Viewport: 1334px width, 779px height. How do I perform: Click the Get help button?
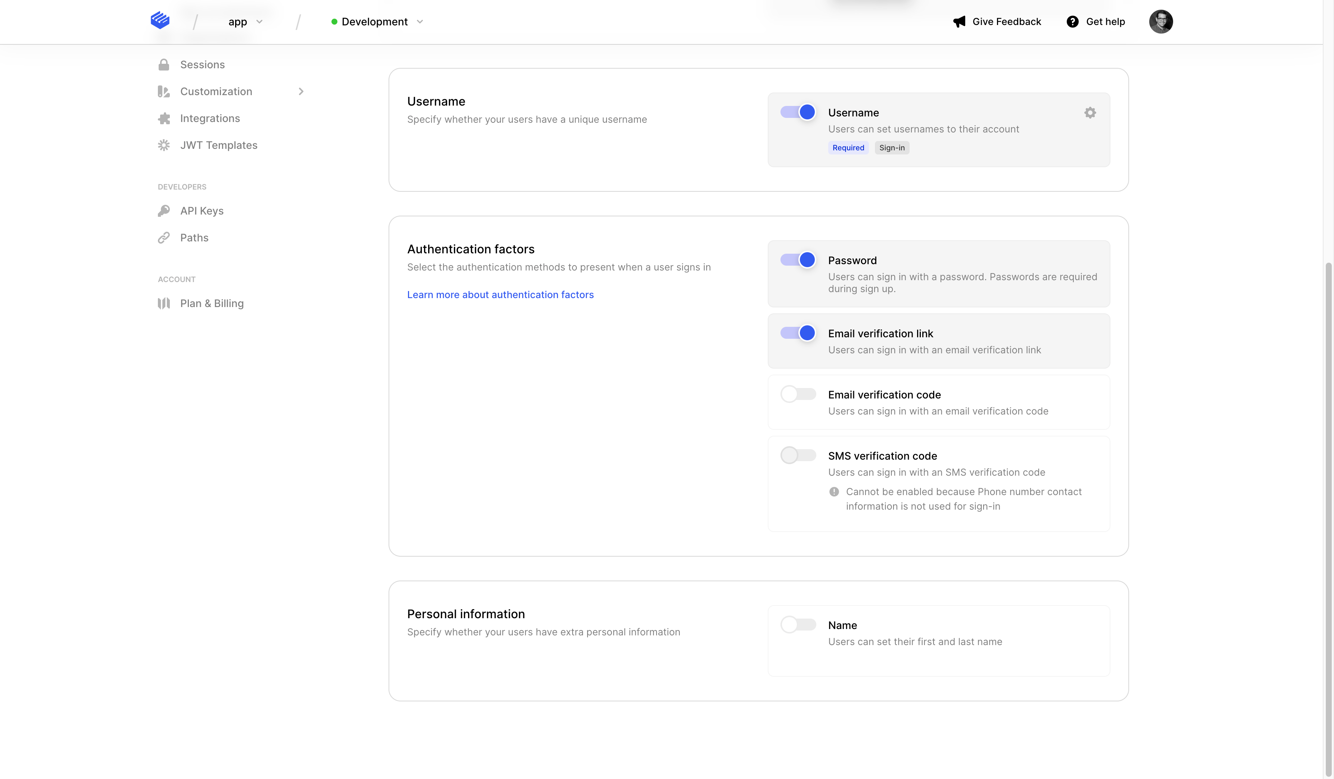pyautogui.click(x=1095, y=22)
